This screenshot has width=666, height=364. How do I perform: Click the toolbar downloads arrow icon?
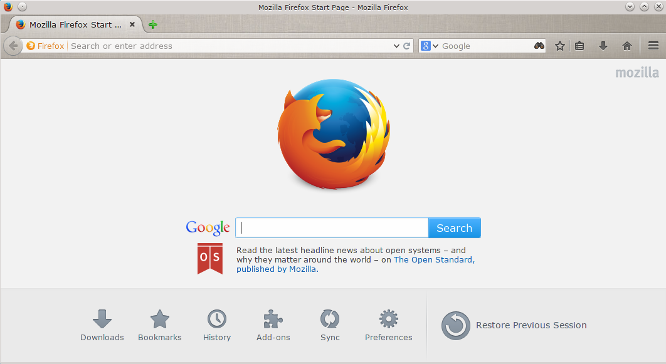pyautogui.click(x=603, y=46)
